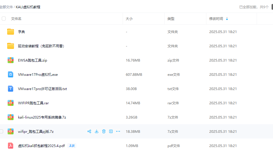Go to 全部文件 in the breadcrumb

[x=6, y=7]
